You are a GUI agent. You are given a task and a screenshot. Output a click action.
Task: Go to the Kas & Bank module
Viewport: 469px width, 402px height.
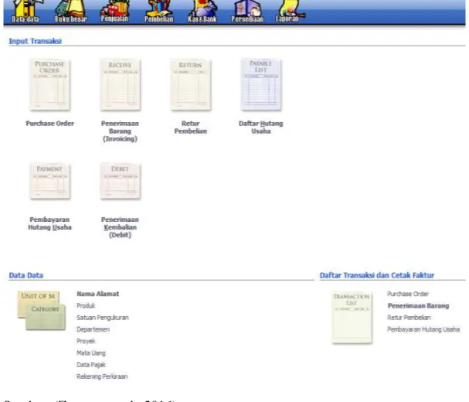click(x=202, y=12)
